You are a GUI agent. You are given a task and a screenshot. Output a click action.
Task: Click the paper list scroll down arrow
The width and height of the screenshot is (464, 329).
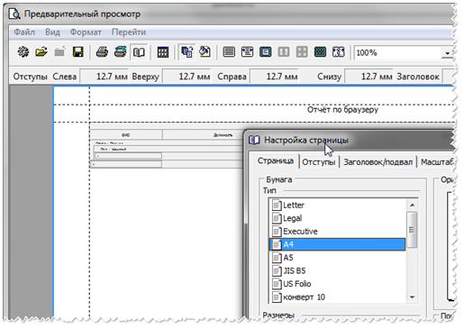coord(412,297)
